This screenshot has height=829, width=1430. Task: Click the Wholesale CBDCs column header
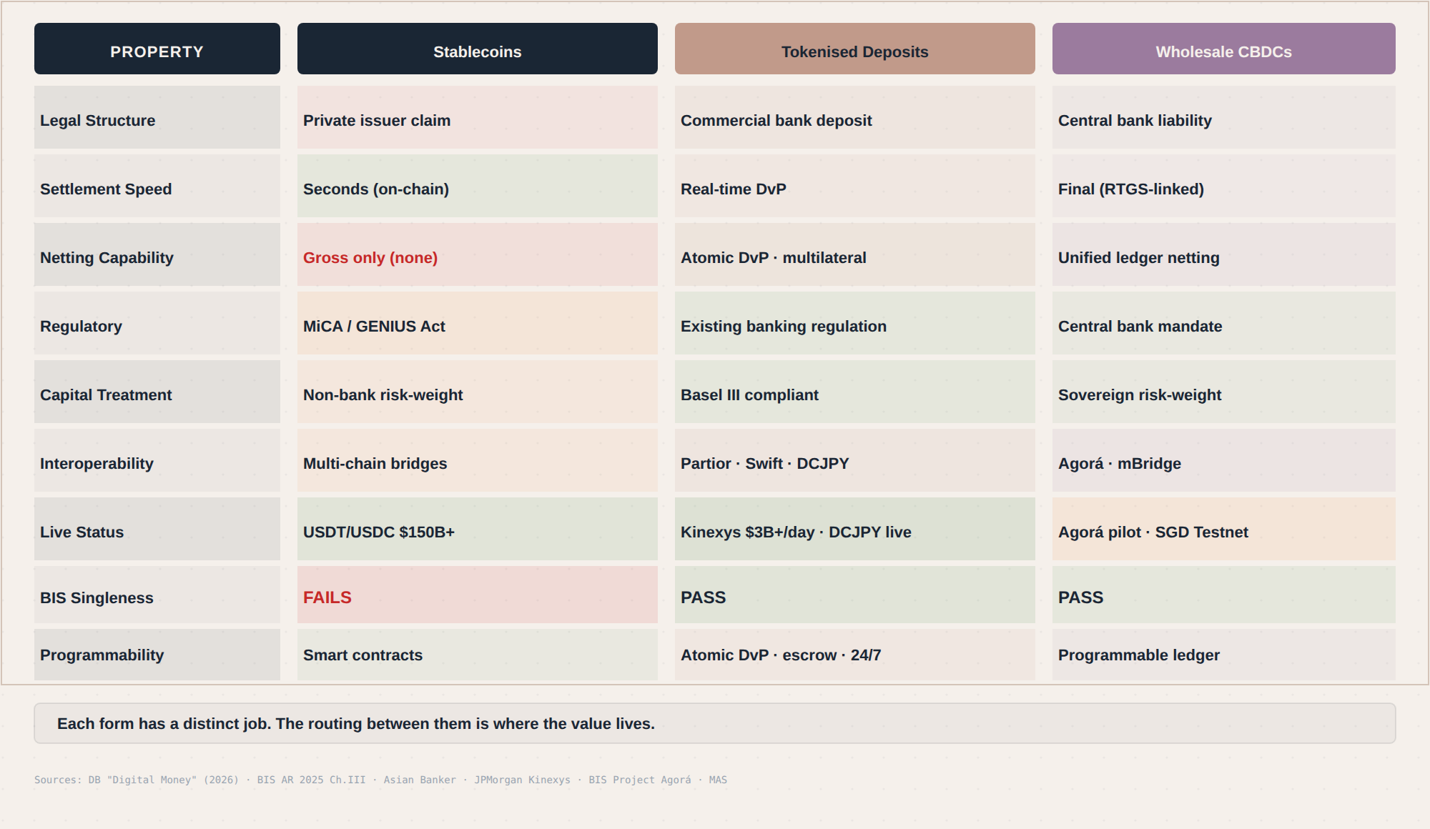click(1224, 49)
